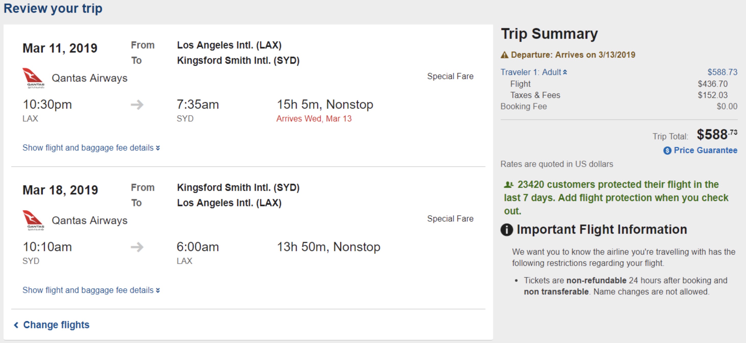
Task: Click Special Fare label on Mar 11 flight
Action: click(x=450, y=76)
